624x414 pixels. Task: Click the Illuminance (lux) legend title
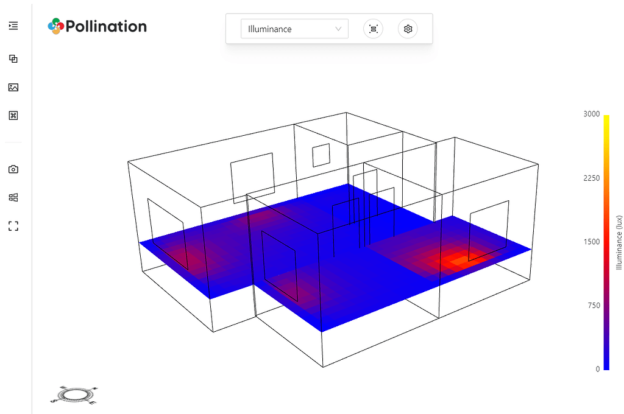(619, 242)
